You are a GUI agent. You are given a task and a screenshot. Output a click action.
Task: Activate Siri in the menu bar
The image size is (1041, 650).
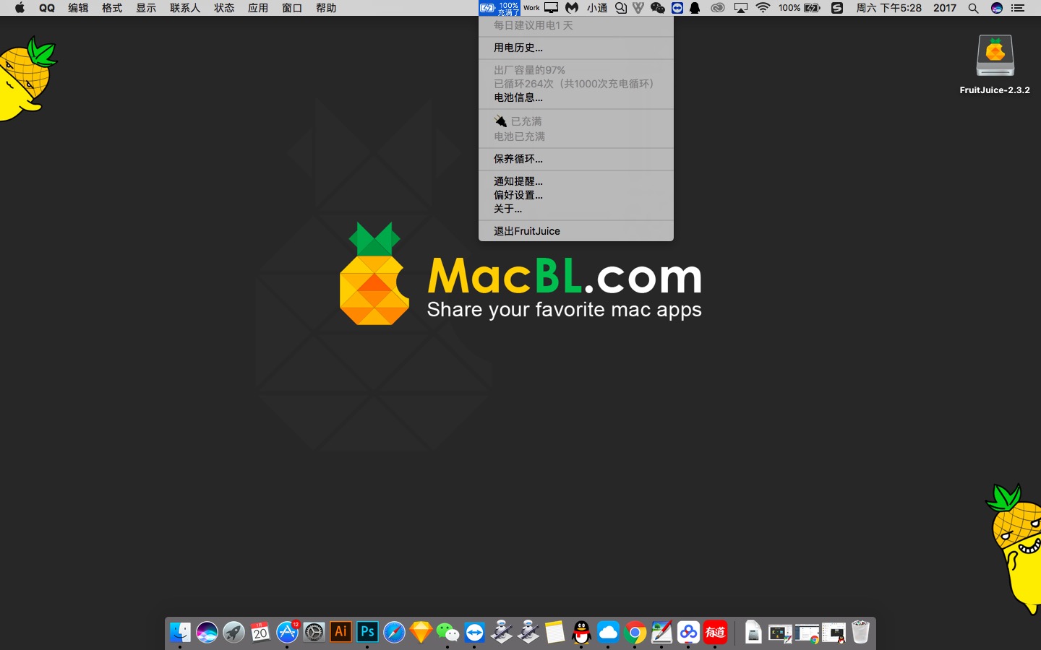click(997, 8)
